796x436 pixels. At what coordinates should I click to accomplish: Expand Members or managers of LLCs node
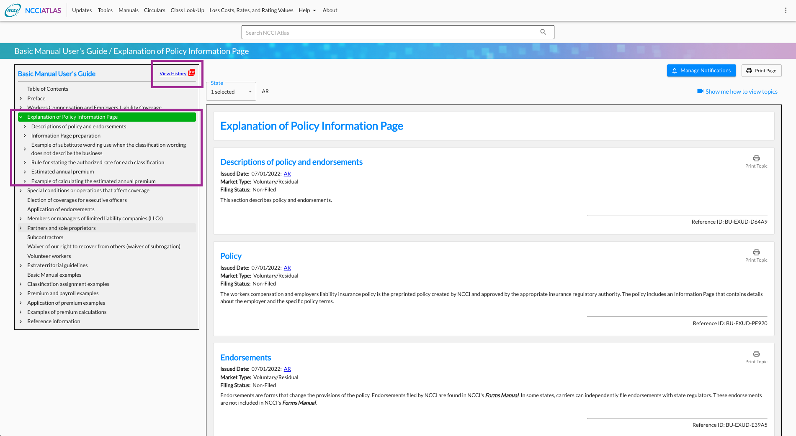(x=21, y=219)
